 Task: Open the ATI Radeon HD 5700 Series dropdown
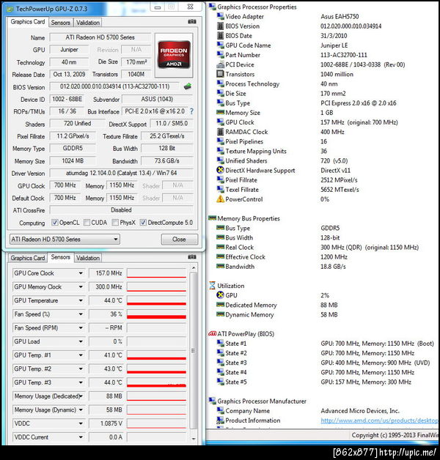[x=65, y=240]
